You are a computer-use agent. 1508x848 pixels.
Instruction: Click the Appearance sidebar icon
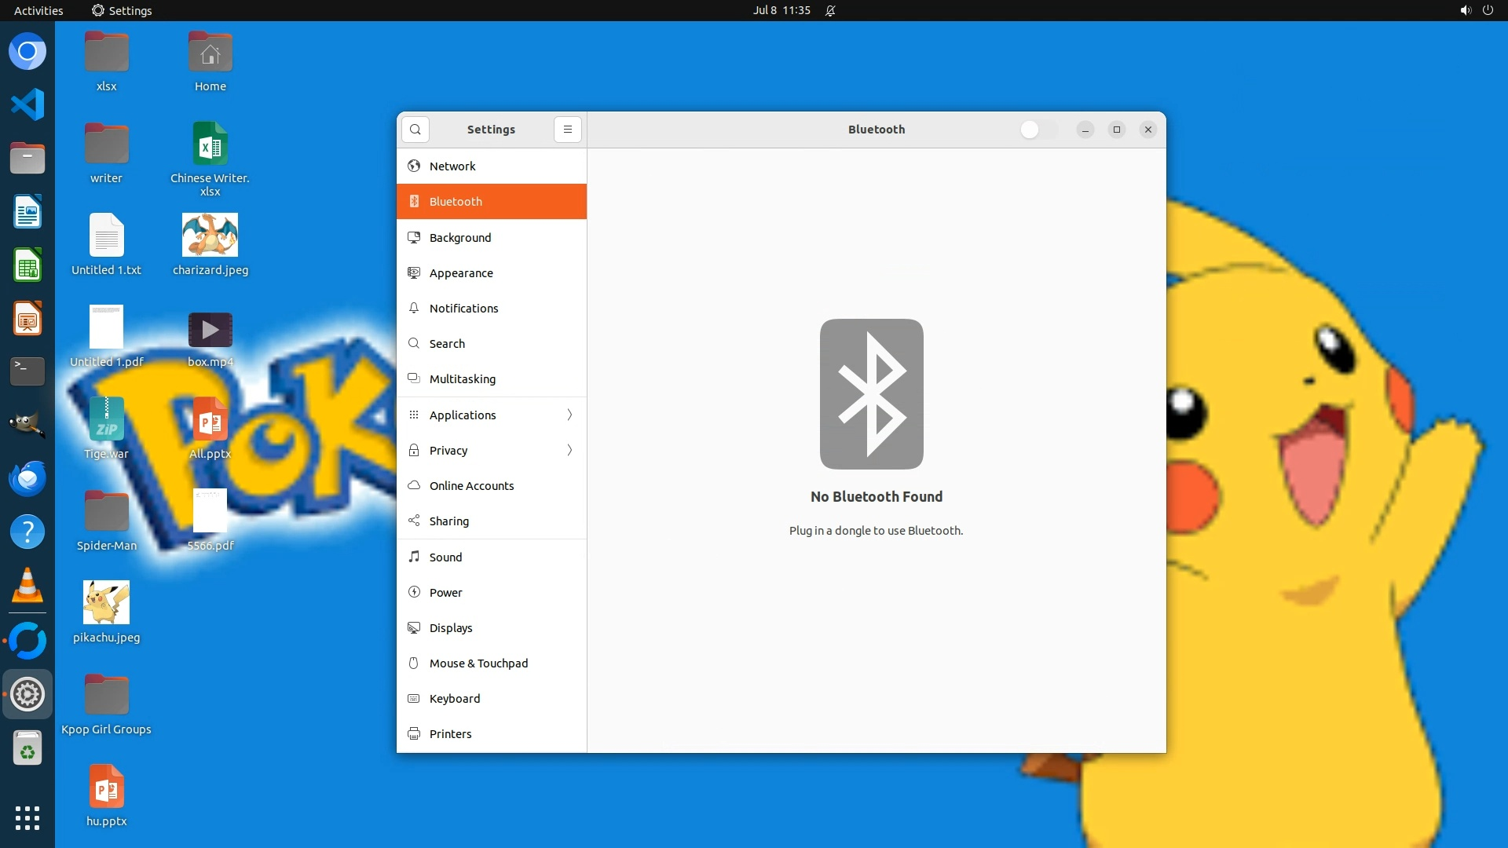pos(414,272)
